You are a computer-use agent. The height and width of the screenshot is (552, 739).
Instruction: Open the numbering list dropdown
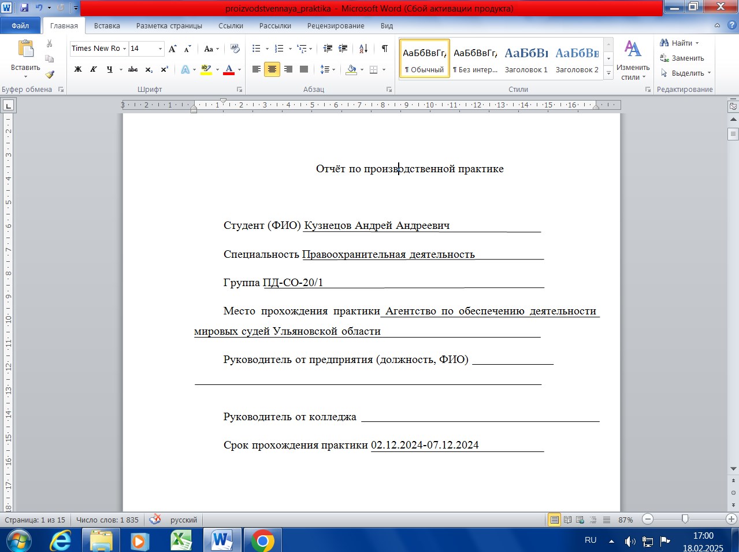pyautogui.click(x=289, y=49)
